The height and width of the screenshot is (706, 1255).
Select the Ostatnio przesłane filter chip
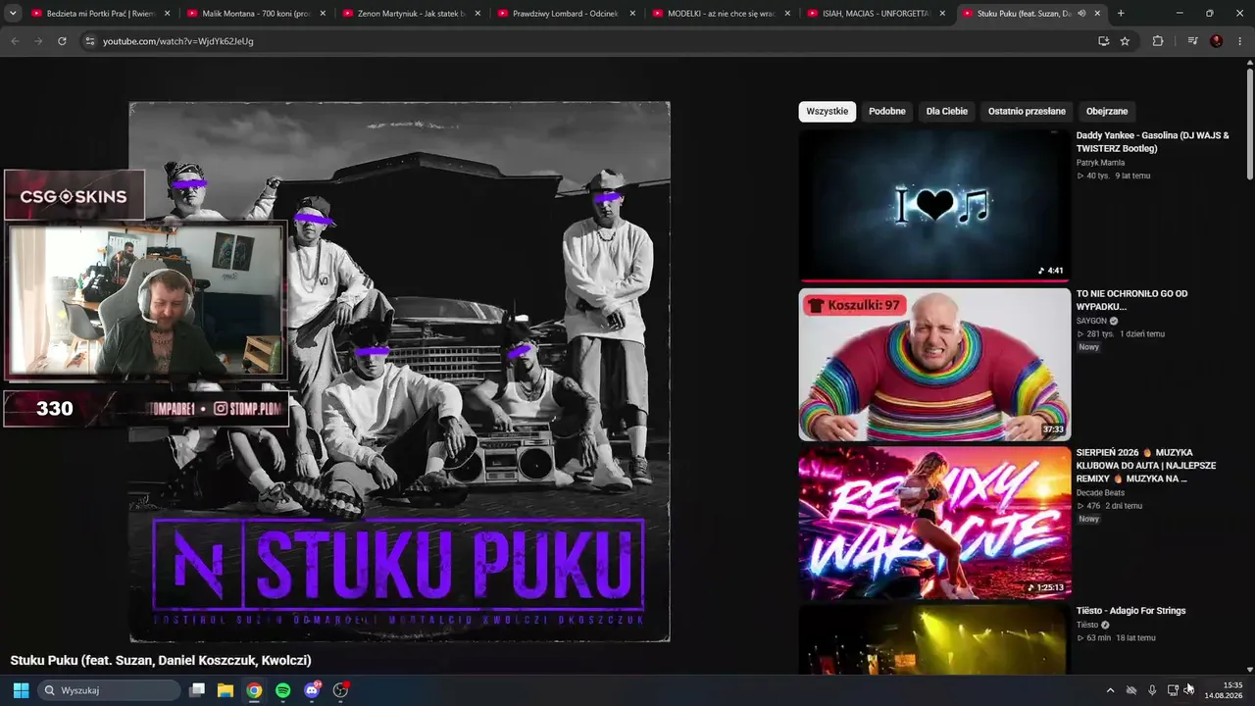(x=1027, y=112)
